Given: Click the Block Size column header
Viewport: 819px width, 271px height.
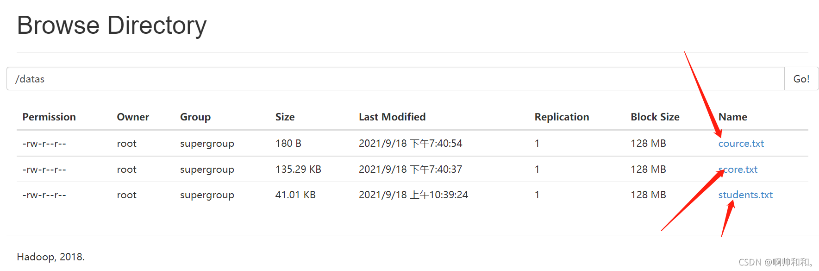Looking at the screenshot, I should (655, 117).
